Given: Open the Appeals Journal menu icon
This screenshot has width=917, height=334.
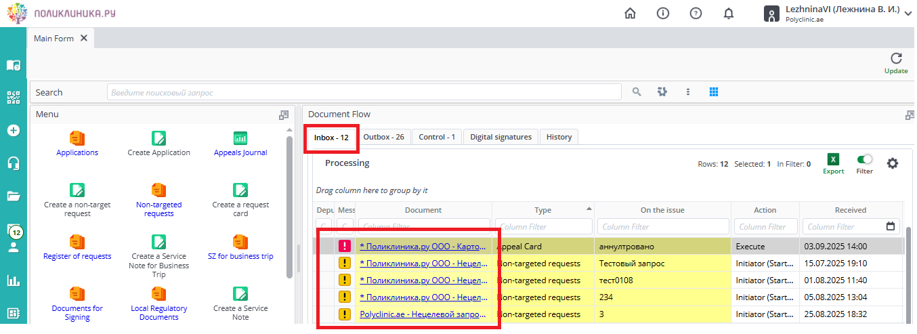Looking at the screenshot, I should click(240, 138).
